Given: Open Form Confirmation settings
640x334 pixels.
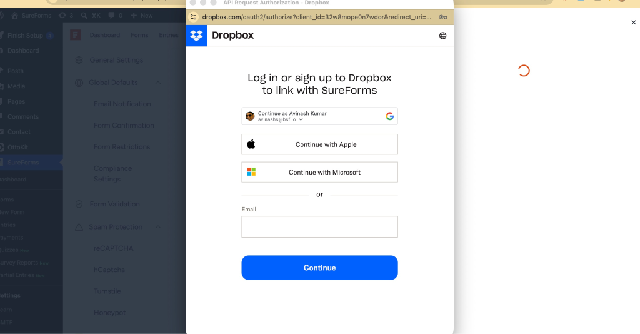Looking at the screenshot, I should pyautogui.click(x=124, y=125).
